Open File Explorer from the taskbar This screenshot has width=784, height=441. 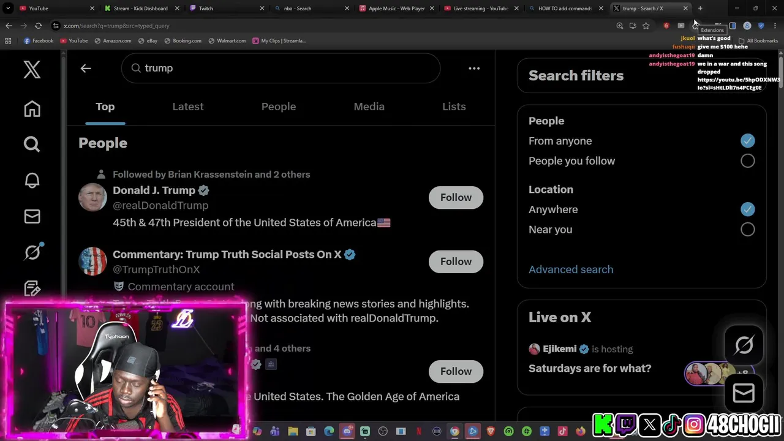(293, 431)
